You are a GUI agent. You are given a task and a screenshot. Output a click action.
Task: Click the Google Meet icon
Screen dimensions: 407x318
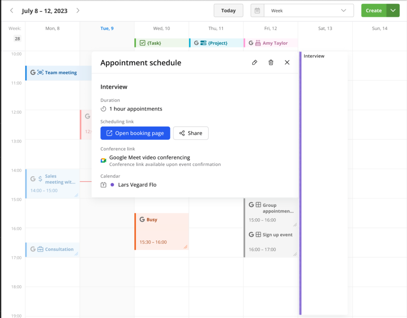103,160
